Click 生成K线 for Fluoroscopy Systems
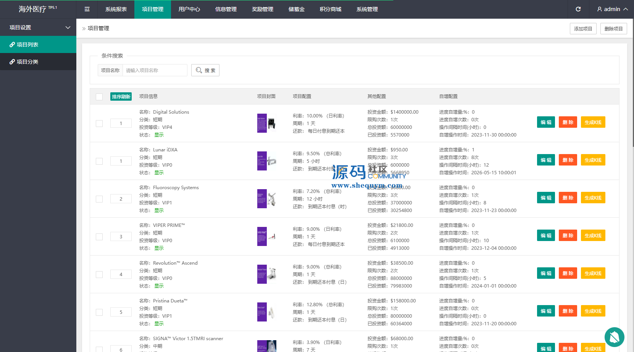Image resolution: width=634 pixels, height=352 pixels. tap(593, 198)
